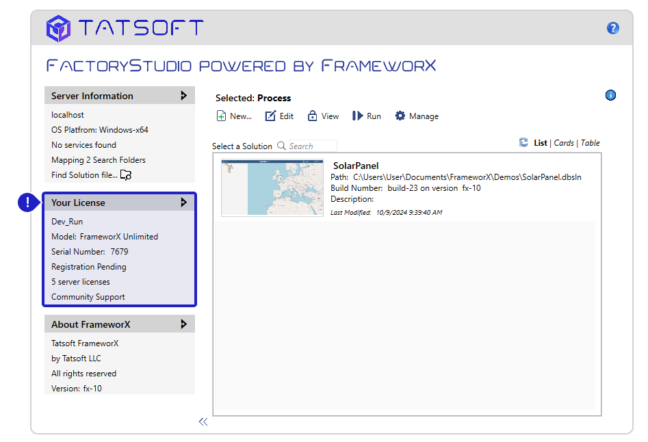Click the Edit button label
The height and width of the screenshot is (442, 648).
point(287,116)
